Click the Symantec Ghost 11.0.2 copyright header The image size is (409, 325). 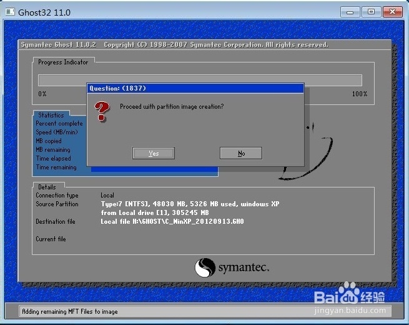coord(174,45)
